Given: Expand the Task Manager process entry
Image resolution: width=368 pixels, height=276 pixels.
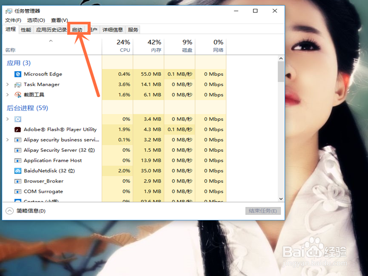Looking at the screenshot, I should [8, 85].
